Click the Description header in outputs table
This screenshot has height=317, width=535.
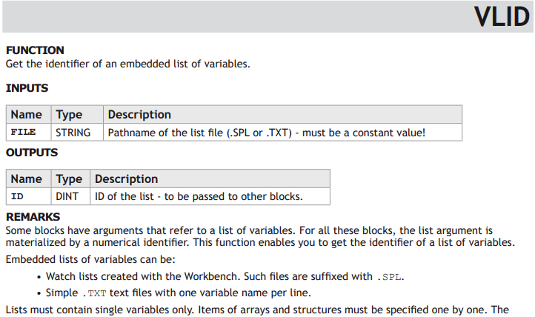pyautogui.click(x=210, y=179)
